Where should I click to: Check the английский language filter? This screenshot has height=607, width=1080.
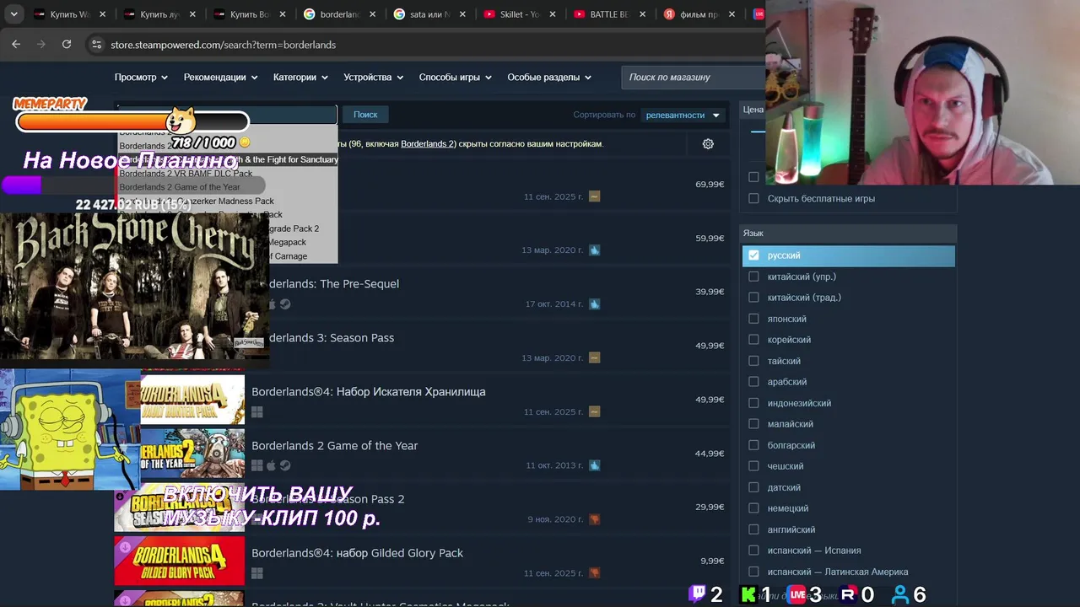753,529
